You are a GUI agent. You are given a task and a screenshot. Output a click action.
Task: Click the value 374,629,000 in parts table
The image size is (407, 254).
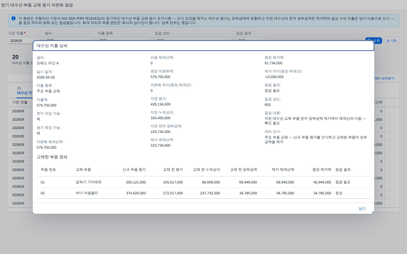[136, 193]
